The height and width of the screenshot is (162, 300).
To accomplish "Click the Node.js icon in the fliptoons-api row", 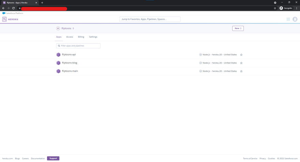I will click(200, 54).
